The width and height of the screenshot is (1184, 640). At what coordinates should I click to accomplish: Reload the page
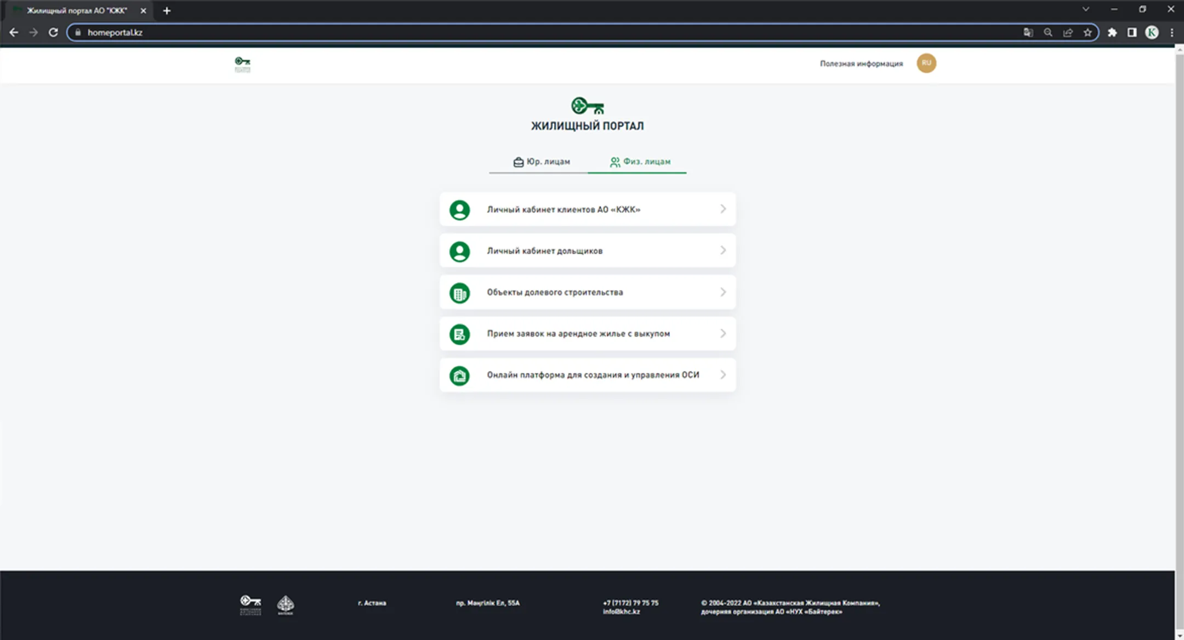pyautogui.click(x=53, y=32)
